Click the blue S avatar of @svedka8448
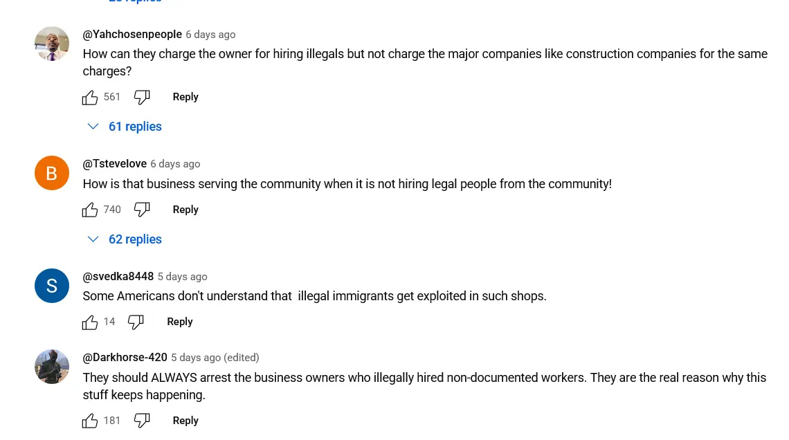The image size is (789, 440). tap(52, 286)
